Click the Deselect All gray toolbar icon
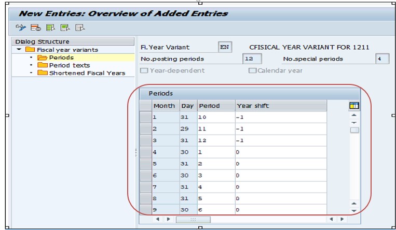This screenshot has width=396, height=230. click(x=80, y=27)
